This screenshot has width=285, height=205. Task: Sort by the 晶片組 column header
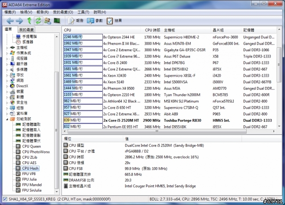coord(227,30)
